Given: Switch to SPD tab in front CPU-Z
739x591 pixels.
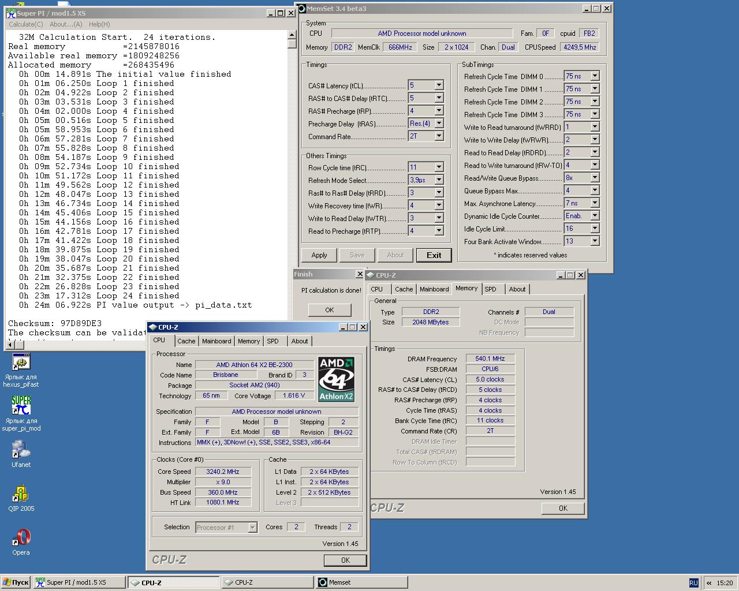Looking at the screenshot, I should 273,341.
